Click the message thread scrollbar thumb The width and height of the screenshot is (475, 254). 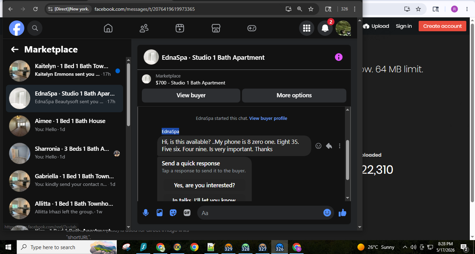pyautogui.click(x=347, y=160)
